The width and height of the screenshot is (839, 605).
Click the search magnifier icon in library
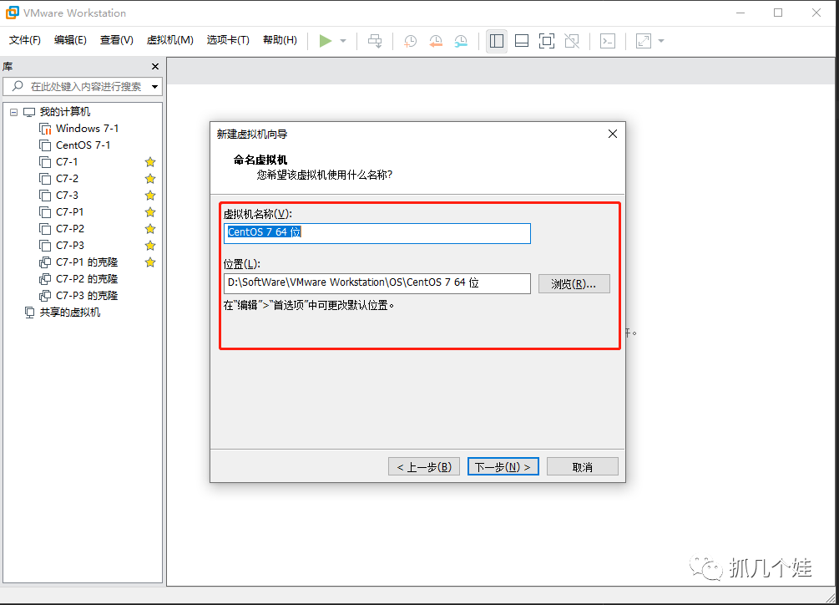coord(18,86)
